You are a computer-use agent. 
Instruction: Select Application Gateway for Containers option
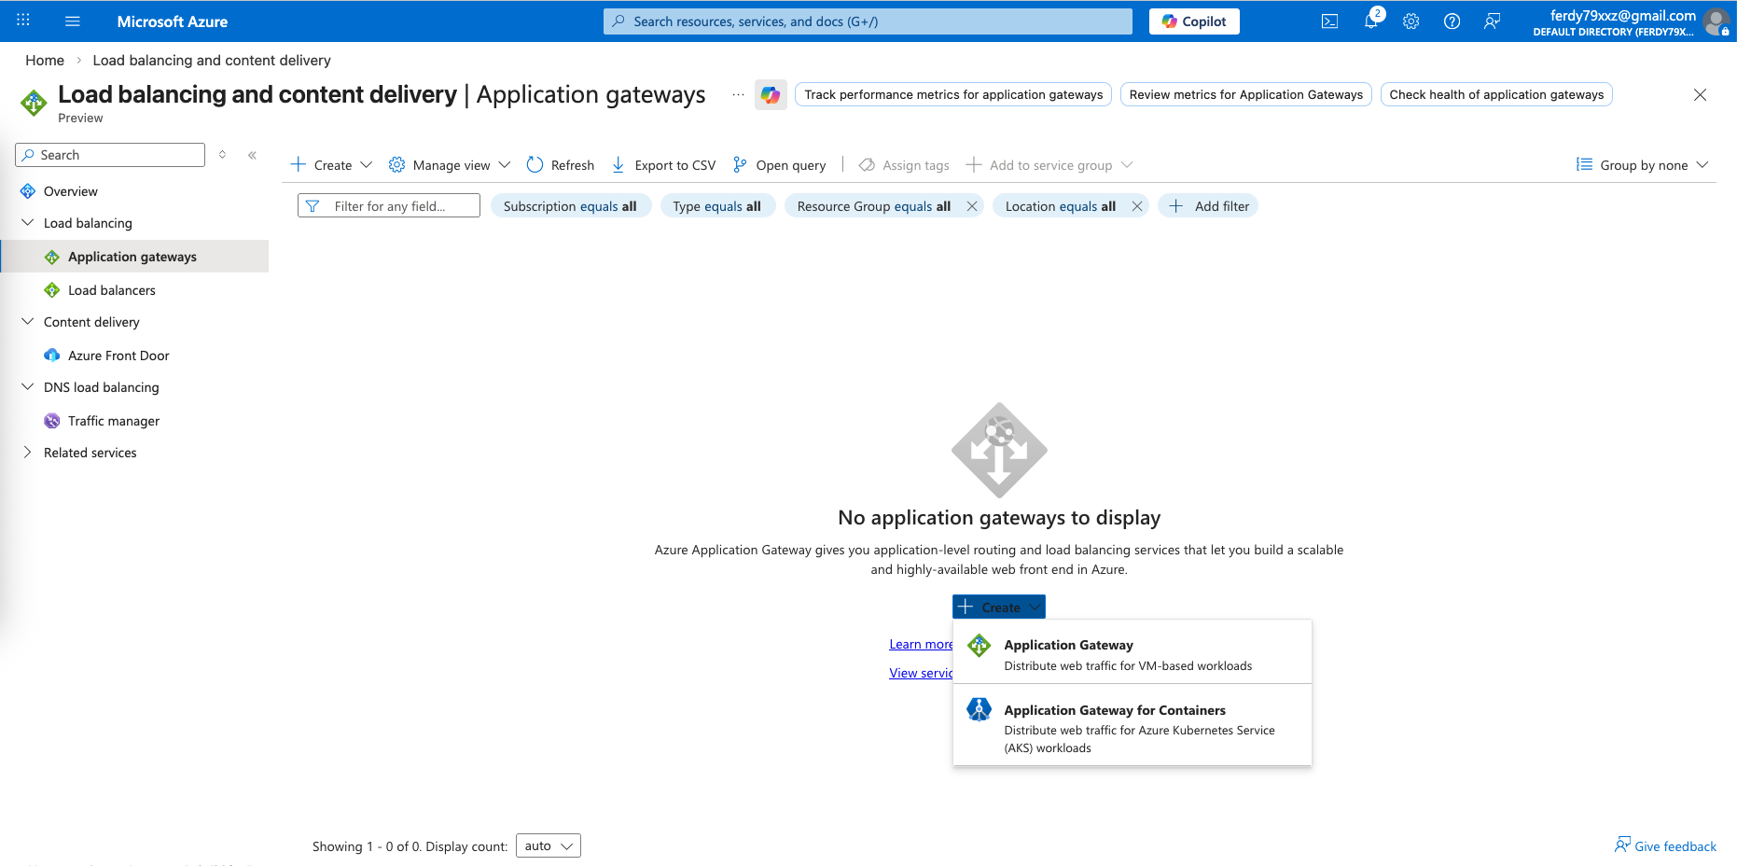(x=1115, y=710)
